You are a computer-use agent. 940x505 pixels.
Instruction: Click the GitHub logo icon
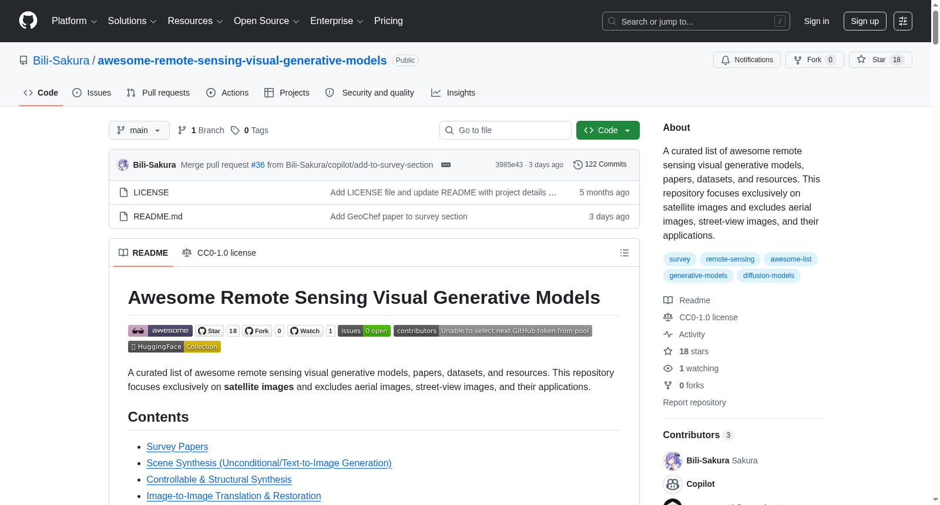click(x=28, y=21)
